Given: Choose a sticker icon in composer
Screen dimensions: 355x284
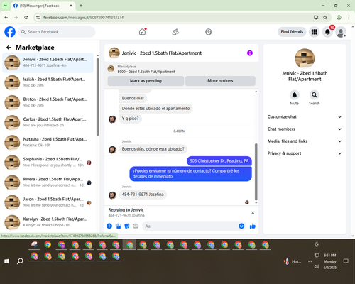Looking at the screenshot, I should pyautogui.click(x=127, y=226).
